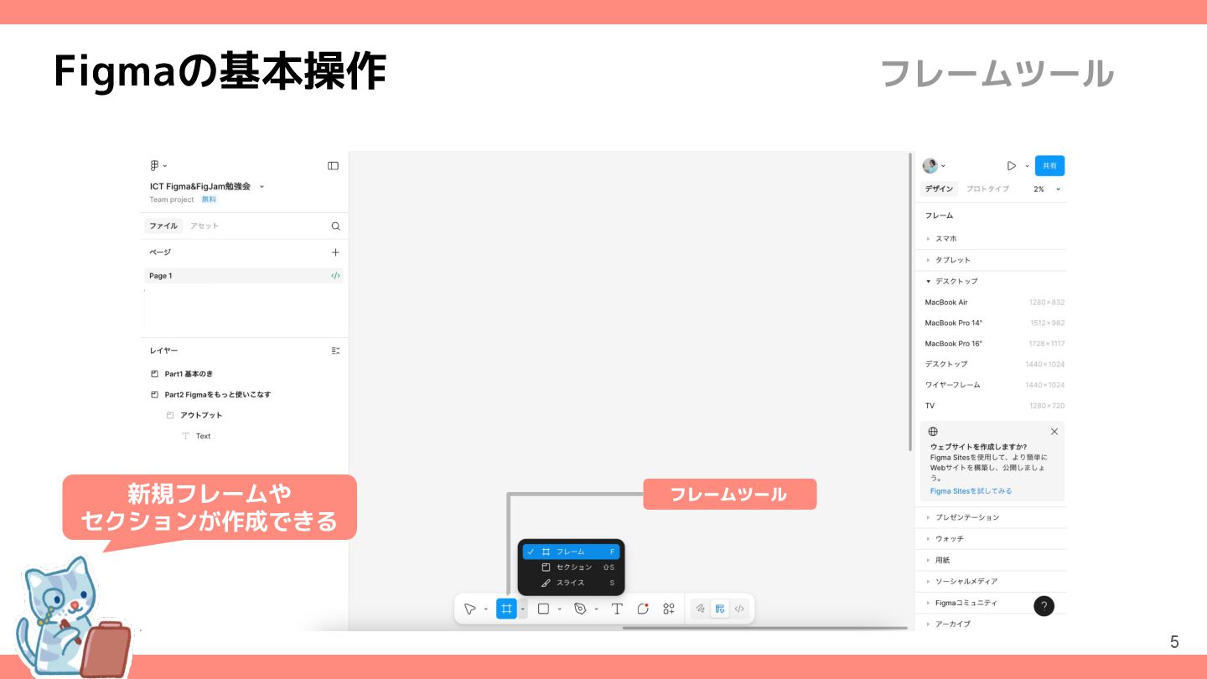1207x679 pixels.
Task: Switch to the デザイン tab
Action: (x=940, y=189)
